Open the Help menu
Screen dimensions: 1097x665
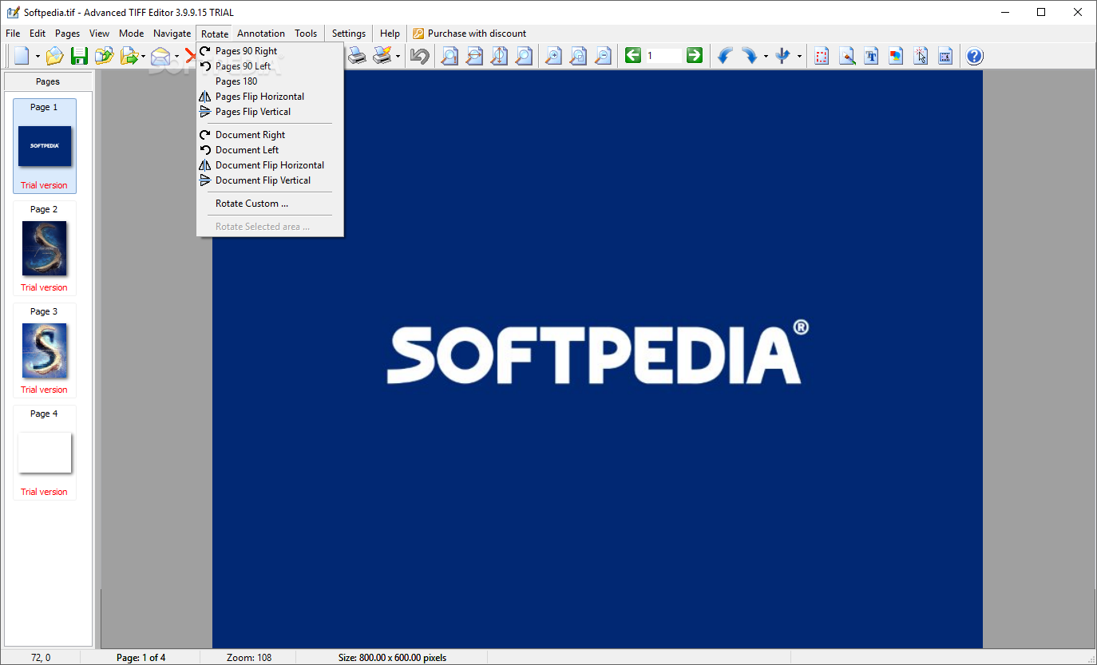[390, 34]
